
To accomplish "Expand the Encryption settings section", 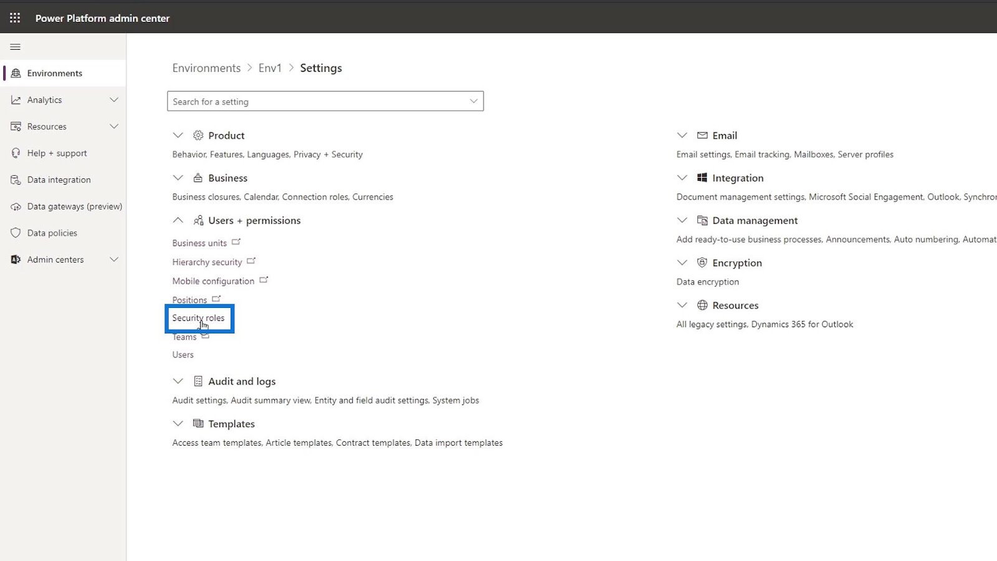I will (682, 263).
